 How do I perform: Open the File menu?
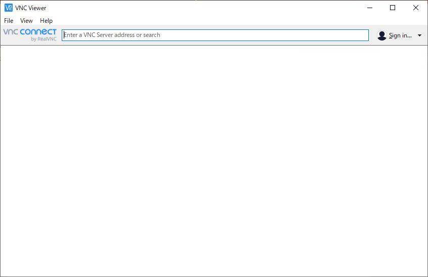(x=9, y=21)
